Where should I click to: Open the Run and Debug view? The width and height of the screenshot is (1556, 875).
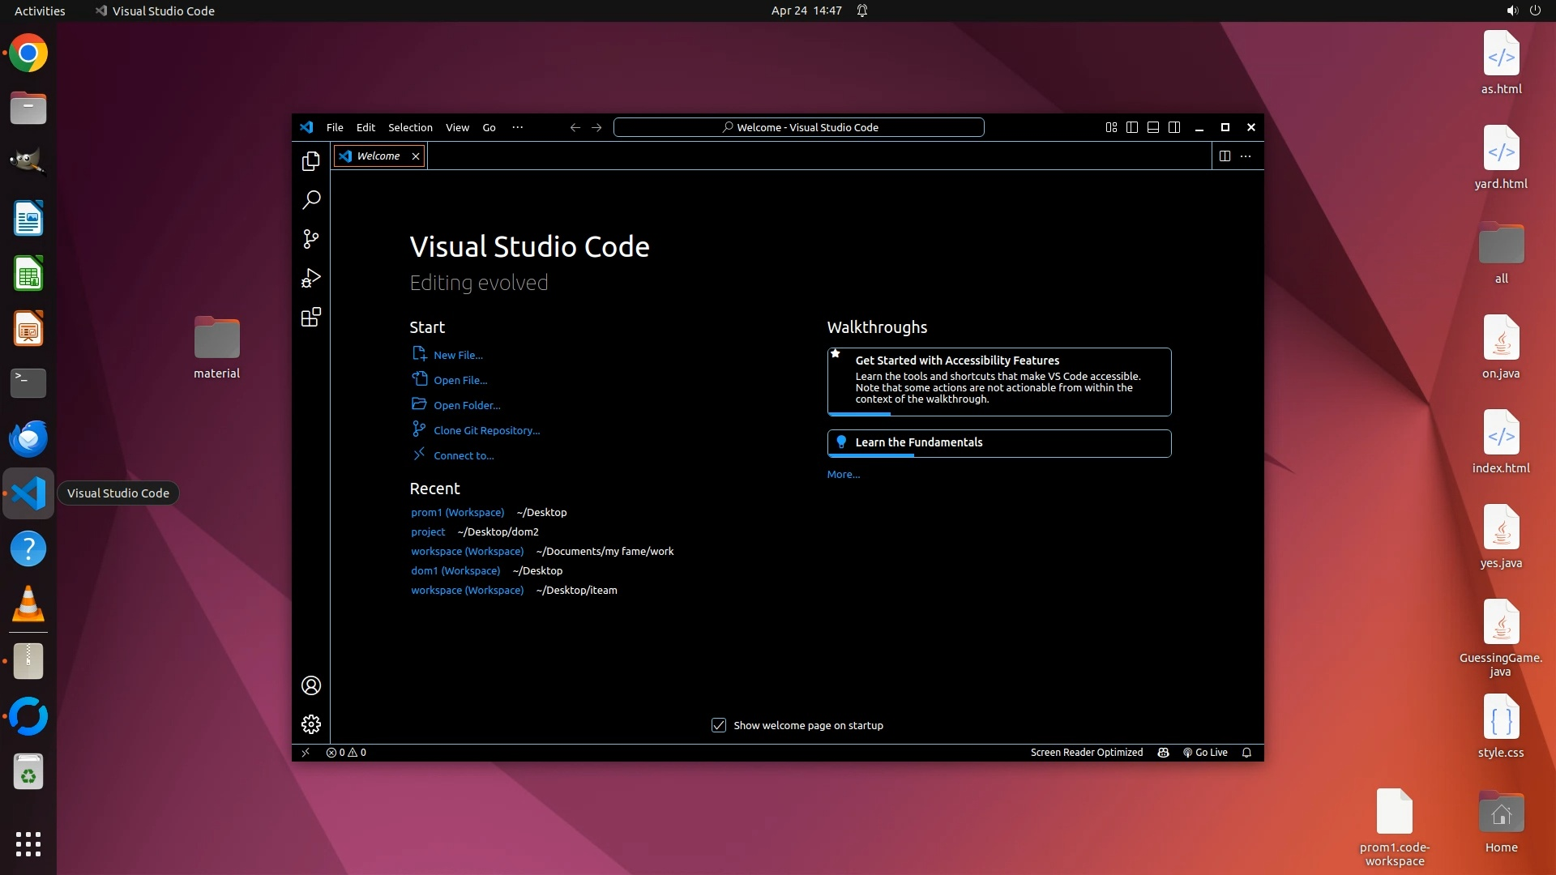click(x=310, y=278)
